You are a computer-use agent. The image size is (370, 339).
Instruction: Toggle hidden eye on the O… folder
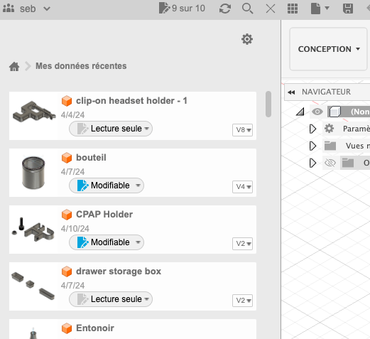(330, 163)
